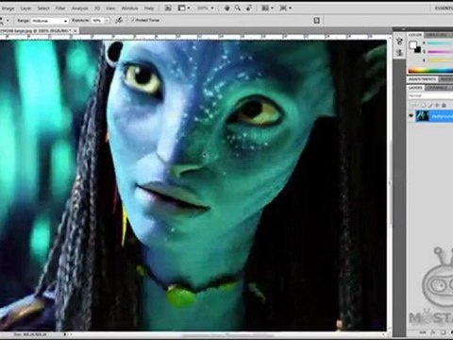Enable the airbrush option icon
453x340 pixels.
coord(119,21)
